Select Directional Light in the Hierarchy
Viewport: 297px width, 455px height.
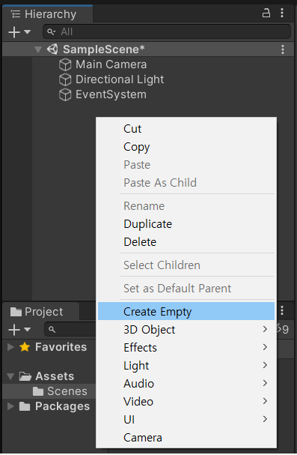click(120, 79)
